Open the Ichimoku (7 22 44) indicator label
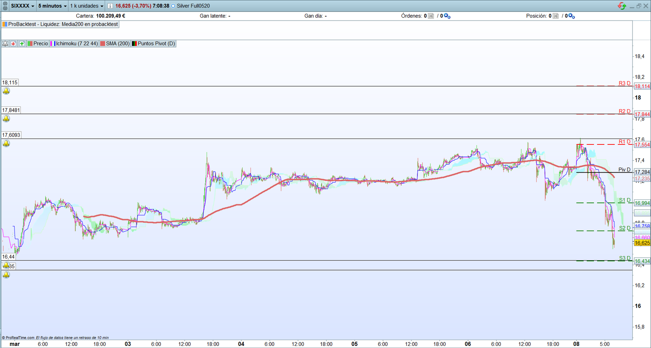Image resolution: width=651 pixels, height=348 pixels. (77, 43)
